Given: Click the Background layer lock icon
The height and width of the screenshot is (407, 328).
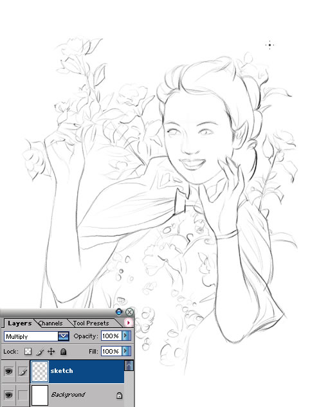Looking at the screenshot, I should [119, 395].
